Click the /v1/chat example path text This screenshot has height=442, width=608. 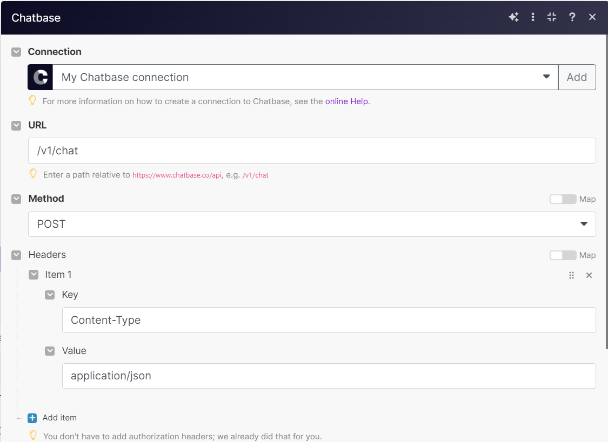(x=256, y=175)
